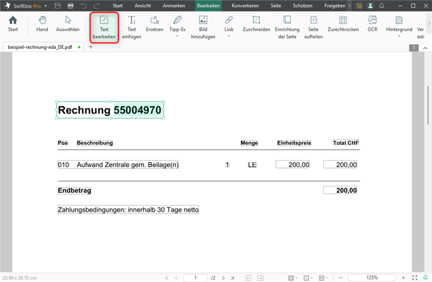The image size is (432, 282).
Task: Open the Schützen tab
Action: click(x=302, y=6)
